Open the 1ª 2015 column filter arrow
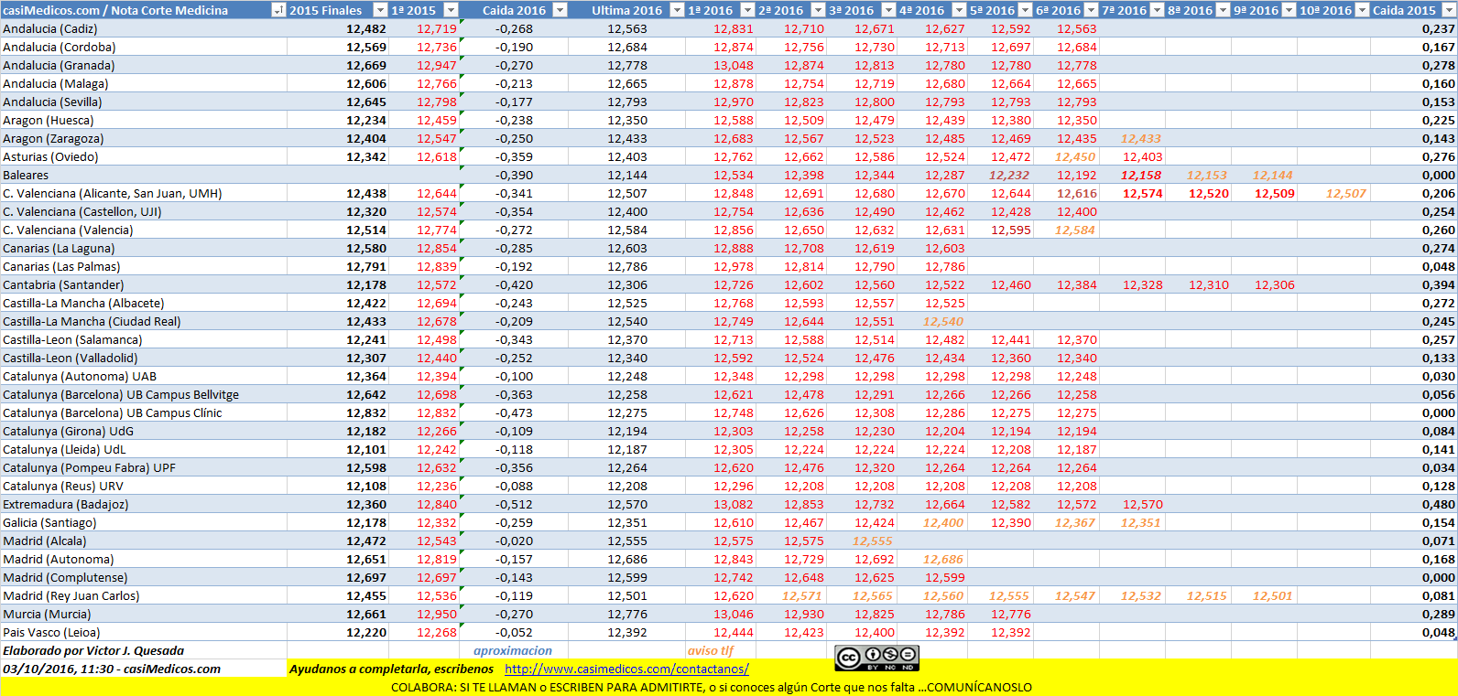Viewport: 1458px width, 696px height. [451, 10]
